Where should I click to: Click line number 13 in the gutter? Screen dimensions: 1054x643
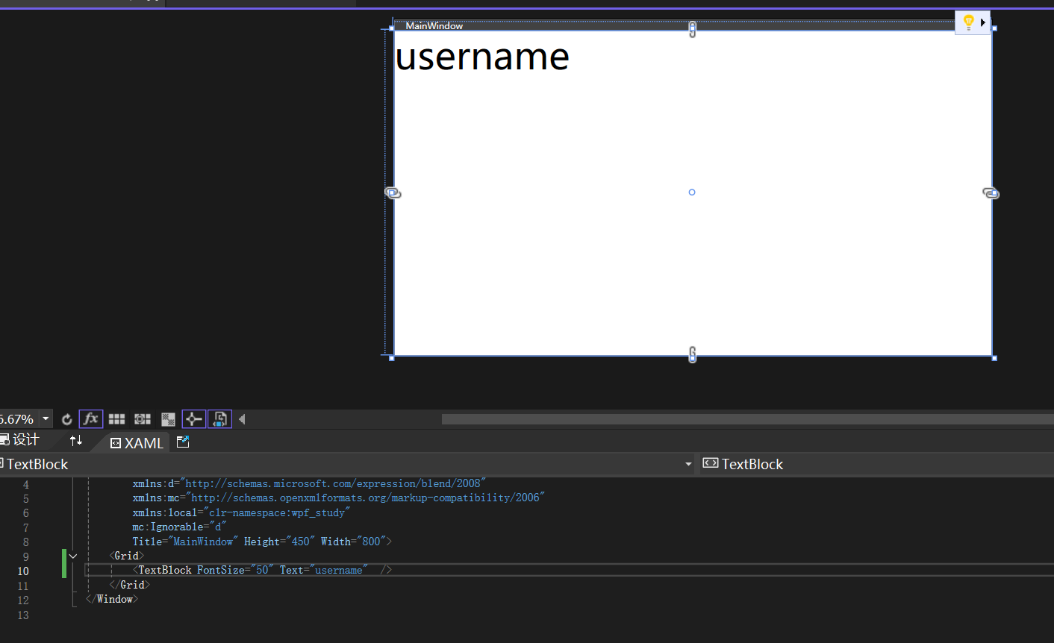[23, 615]
